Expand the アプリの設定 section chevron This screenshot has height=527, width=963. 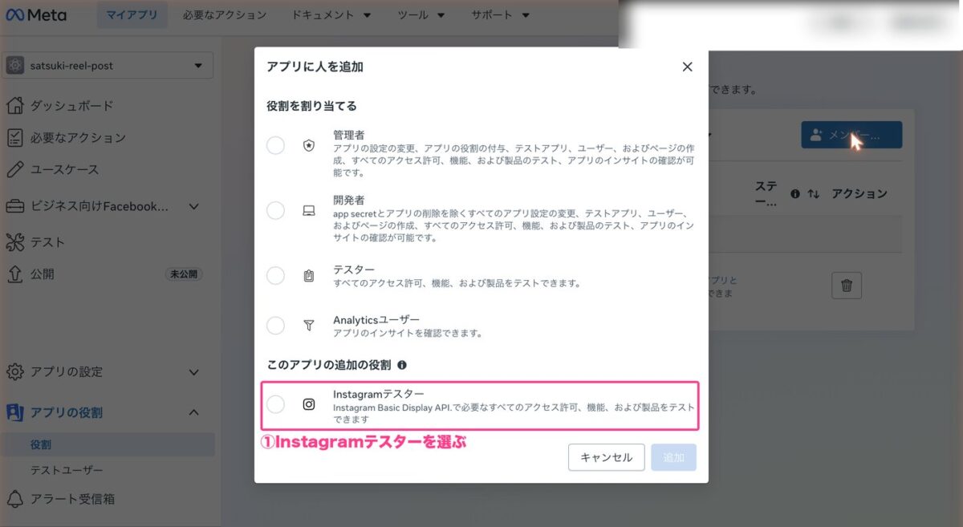(193, 372)
